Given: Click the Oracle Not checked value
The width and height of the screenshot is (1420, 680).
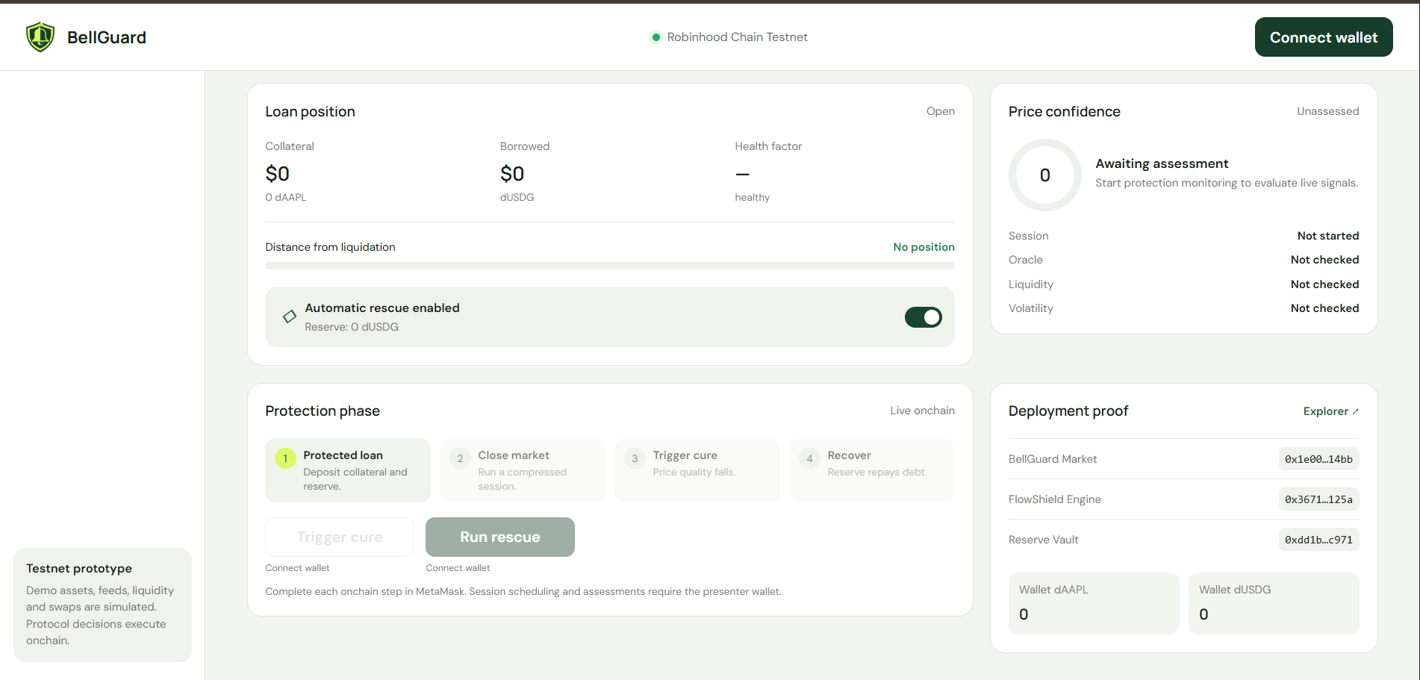Looking at the screenshot, I should click(x=1324, y=260).
